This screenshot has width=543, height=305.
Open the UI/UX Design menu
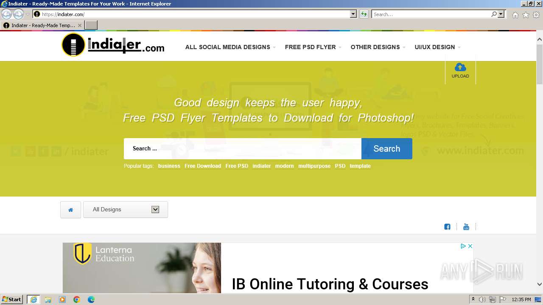pos(437,47)
